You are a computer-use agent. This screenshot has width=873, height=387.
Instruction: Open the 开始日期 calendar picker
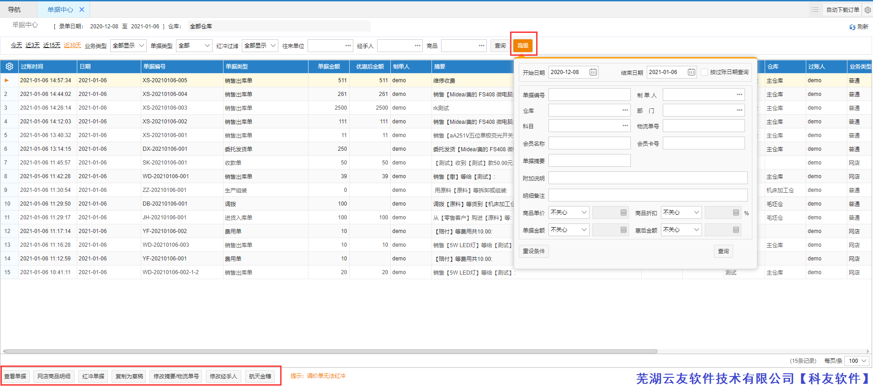click(x=593, y=72)
